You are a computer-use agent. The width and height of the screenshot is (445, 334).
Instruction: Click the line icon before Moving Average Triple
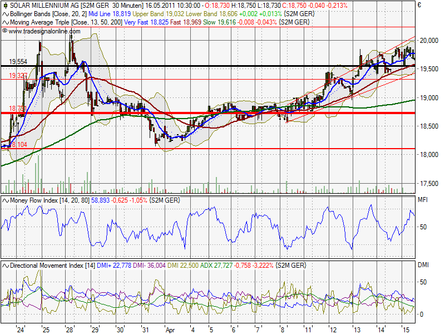(x=6, y=22)
